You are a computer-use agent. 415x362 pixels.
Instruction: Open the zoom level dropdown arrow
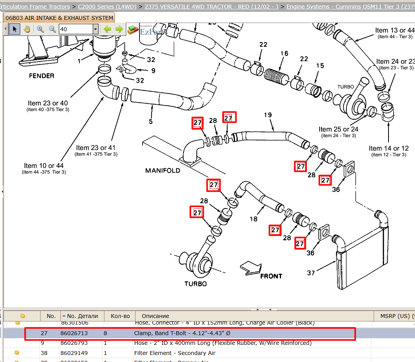tap(95, 29)
